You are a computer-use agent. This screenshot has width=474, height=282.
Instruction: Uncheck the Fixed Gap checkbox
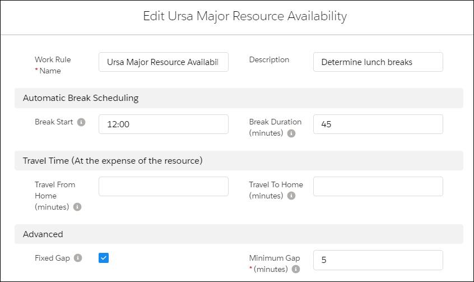[x=104, y=258]
